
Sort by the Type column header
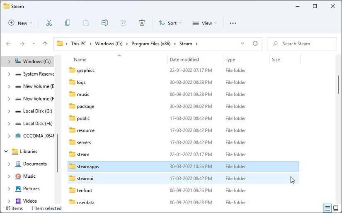230,59
